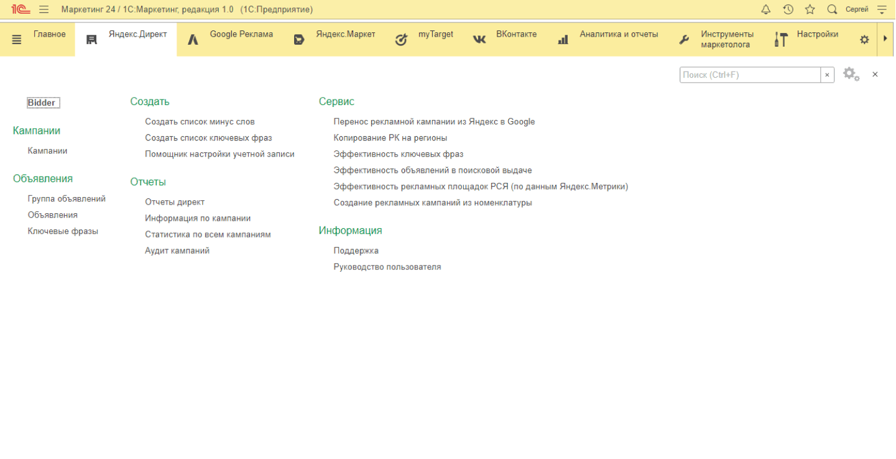
Task: Open Руководство пользователя link
Action: point(387,267)
